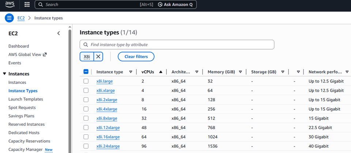Select the x8i.large row checkbox
The image size is (351, 153).
pyautogui.click(x=86, y=81)
